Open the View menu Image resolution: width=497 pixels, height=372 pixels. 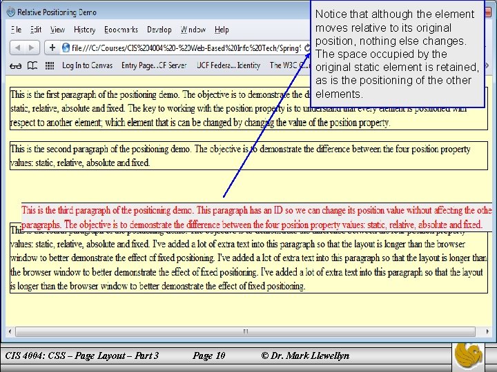coord(57,30)
